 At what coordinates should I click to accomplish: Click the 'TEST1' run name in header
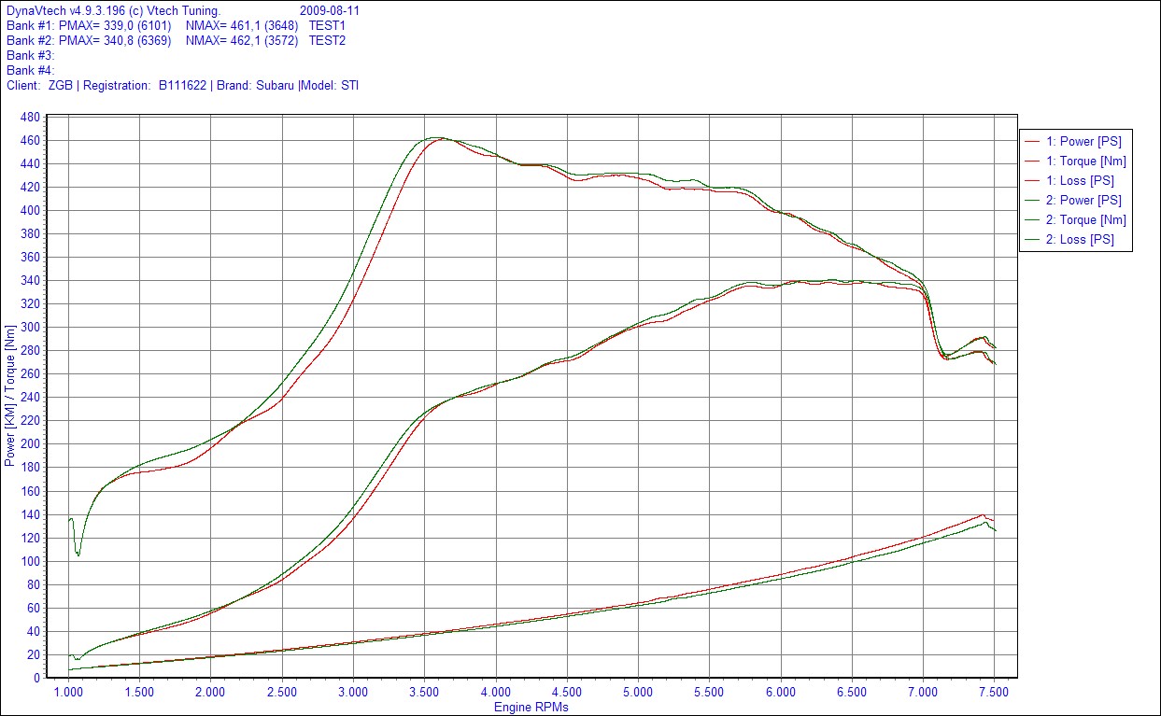point(327,26)
